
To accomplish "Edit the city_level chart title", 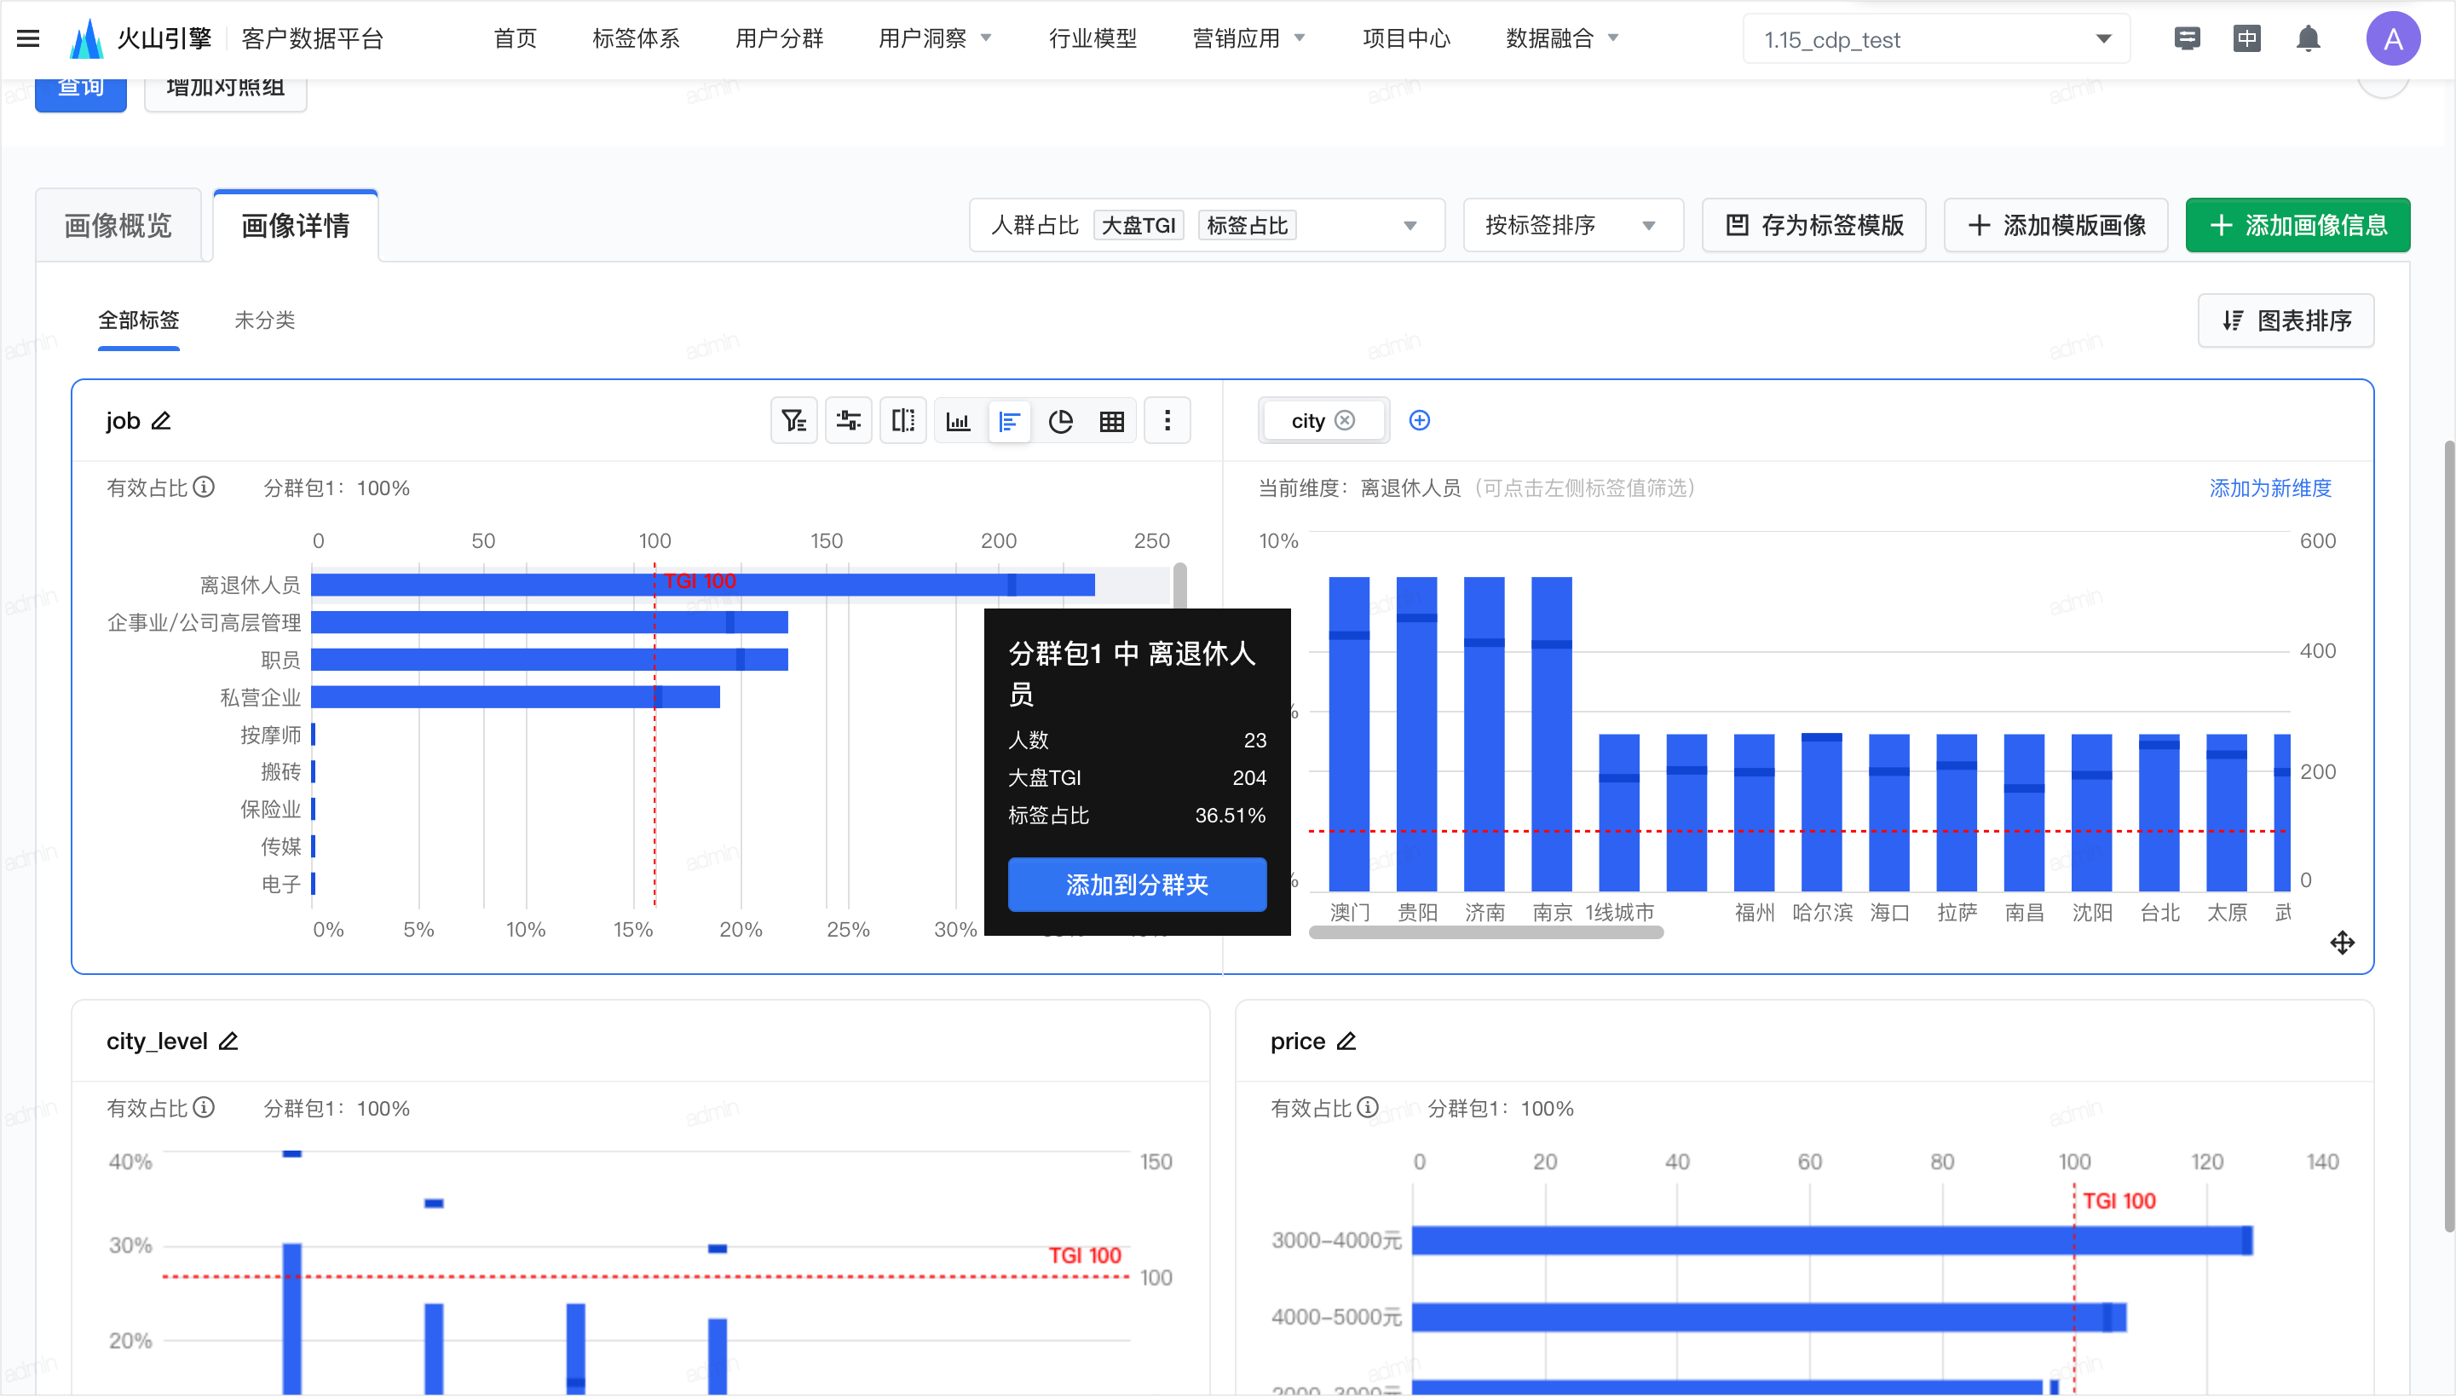I will point(228,1041).
